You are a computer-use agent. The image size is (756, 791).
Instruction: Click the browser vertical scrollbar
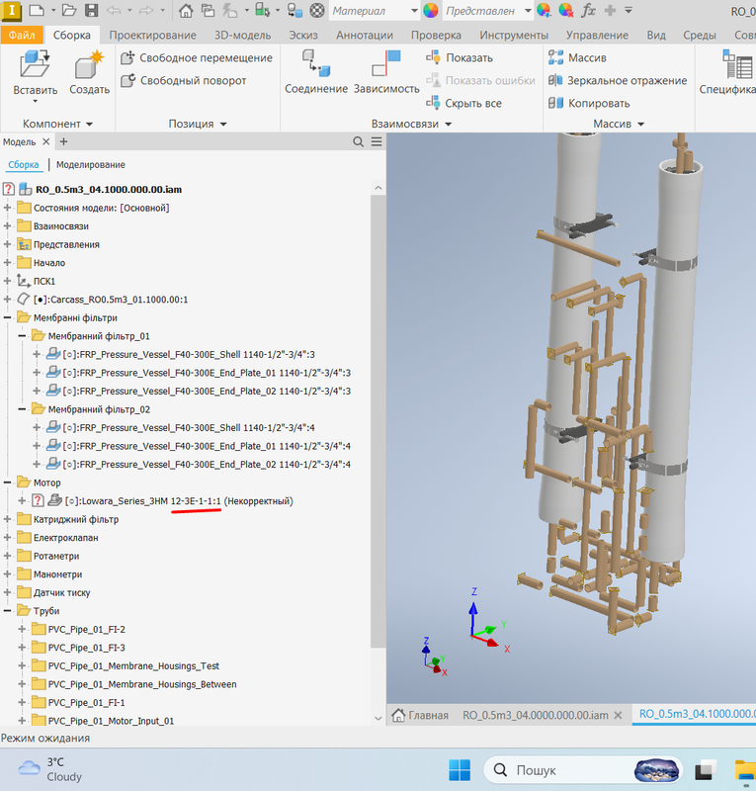378,421
